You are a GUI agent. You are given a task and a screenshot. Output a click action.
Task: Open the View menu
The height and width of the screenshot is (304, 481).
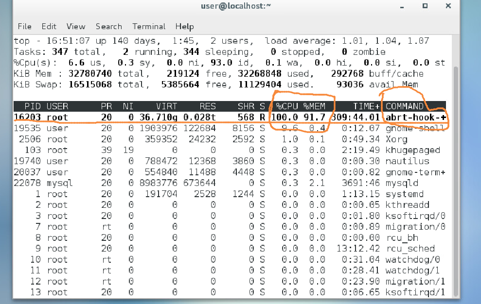tap(75, 26)
